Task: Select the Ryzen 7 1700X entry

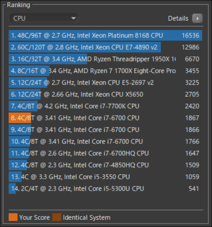Action: (x=105, y=71)
